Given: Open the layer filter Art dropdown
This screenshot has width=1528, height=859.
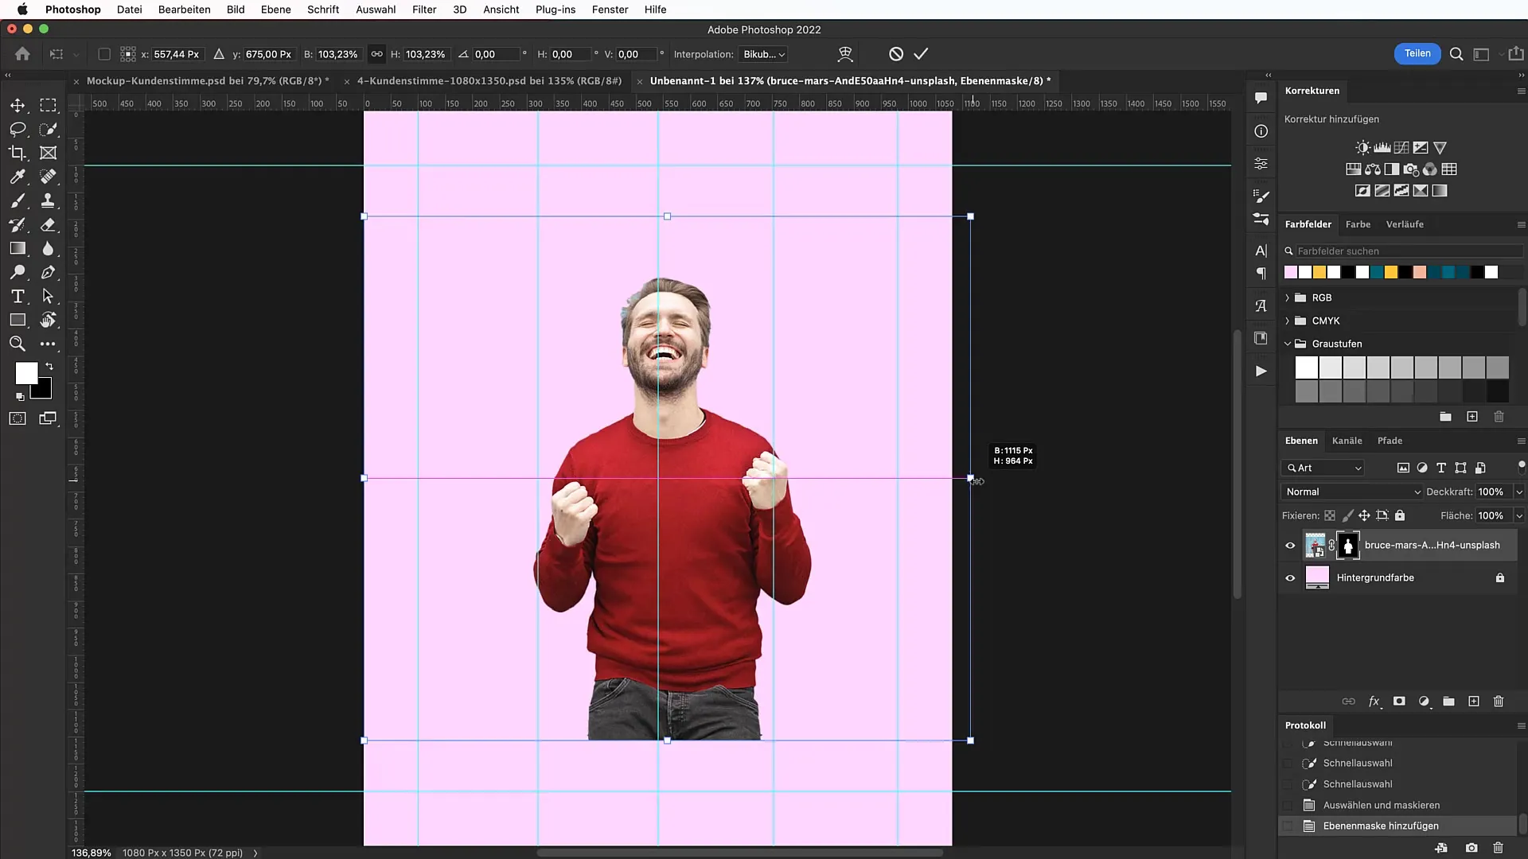Looking at the screenshot, I should coord(1323,468).
